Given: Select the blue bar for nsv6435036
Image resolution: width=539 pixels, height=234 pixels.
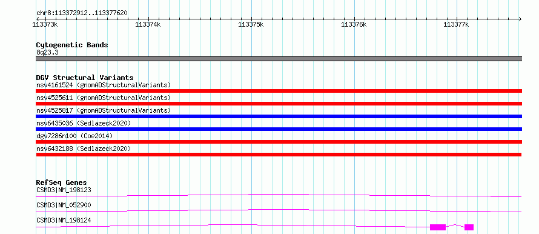Looking at the screenshot, I should point(279,129).
